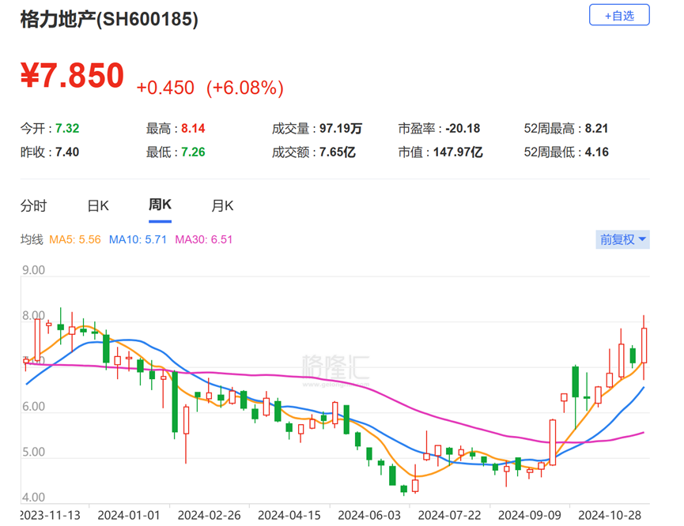Add stock to watchlist with +自选 button

click(619, 15)
